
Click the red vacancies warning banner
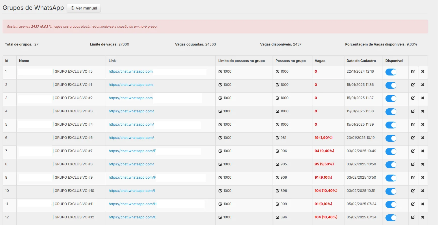coord(215,27)
